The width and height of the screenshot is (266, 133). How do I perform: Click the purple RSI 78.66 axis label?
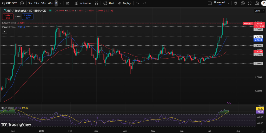coord(260,112)
